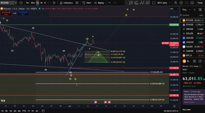Open timezone menu showing 10:28:53 UTC+2
The height and width of the screenshot is (113, 205).
(171, 111)
